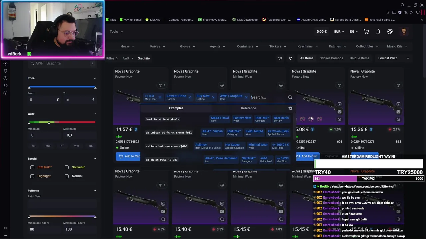Open browser sidebar extensions cube icon
This screenshot has width=426, height=239.
[x=5, y=86]
